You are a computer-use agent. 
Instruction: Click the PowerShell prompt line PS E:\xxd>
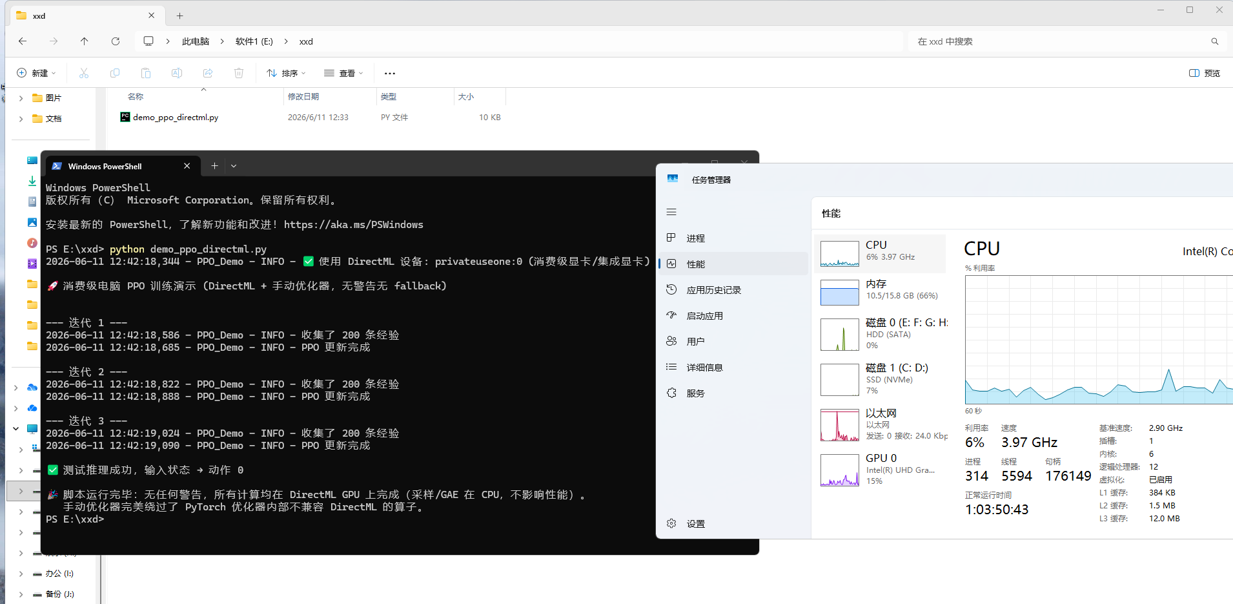click(x=75, y=519)
